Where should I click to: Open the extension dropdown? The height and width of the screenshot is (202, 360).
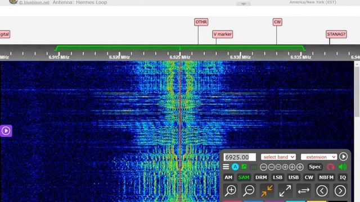click(319, 157)
